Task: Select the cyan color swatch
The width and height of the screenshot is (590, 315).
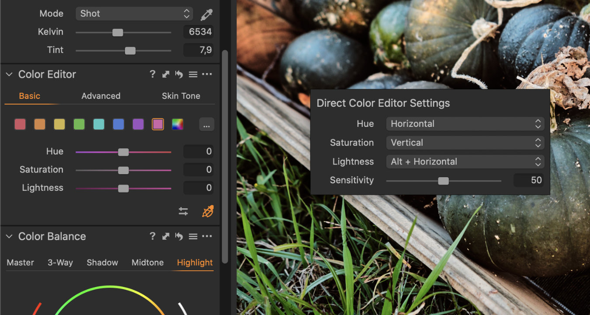Action: (99, 125)
